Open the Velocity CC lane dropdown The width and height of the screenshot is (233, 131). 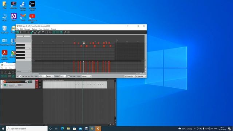23,71
